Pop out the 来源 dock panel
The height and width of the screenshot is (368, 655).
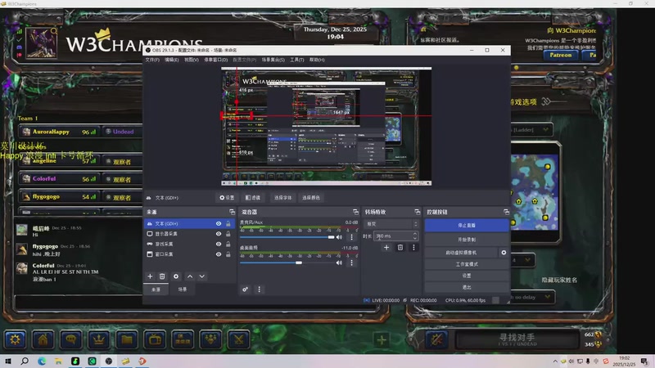tap(232, 212)
